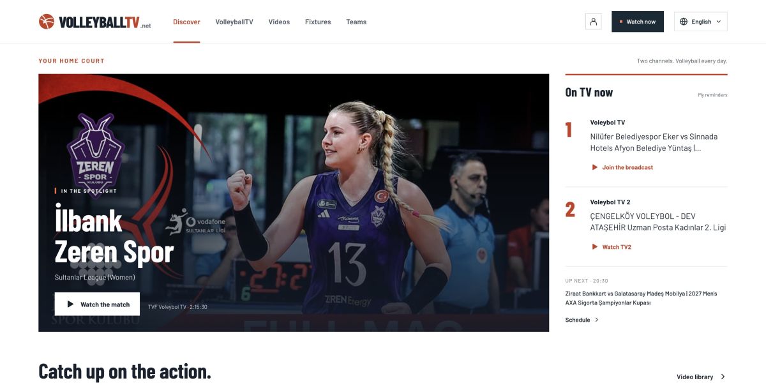Screen dimensions: 766x390
Task: Click the IN THE SPOTLIGHT label
Action: [x=89, y=191]
